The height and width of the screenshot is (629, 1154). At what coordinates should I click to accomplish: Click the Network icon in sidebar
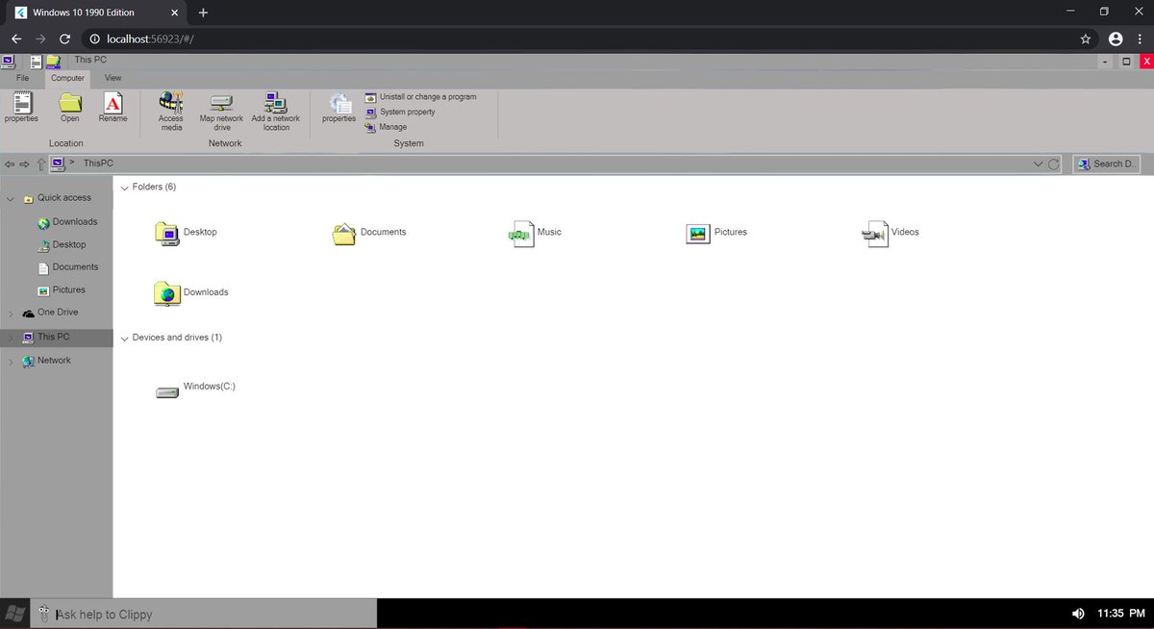point(28,362)
